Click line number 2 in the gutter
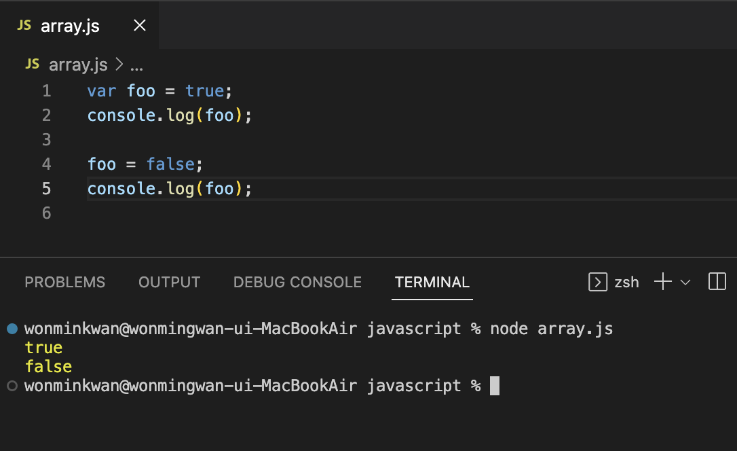The image size is (737, 451). [x=47, y=115]
